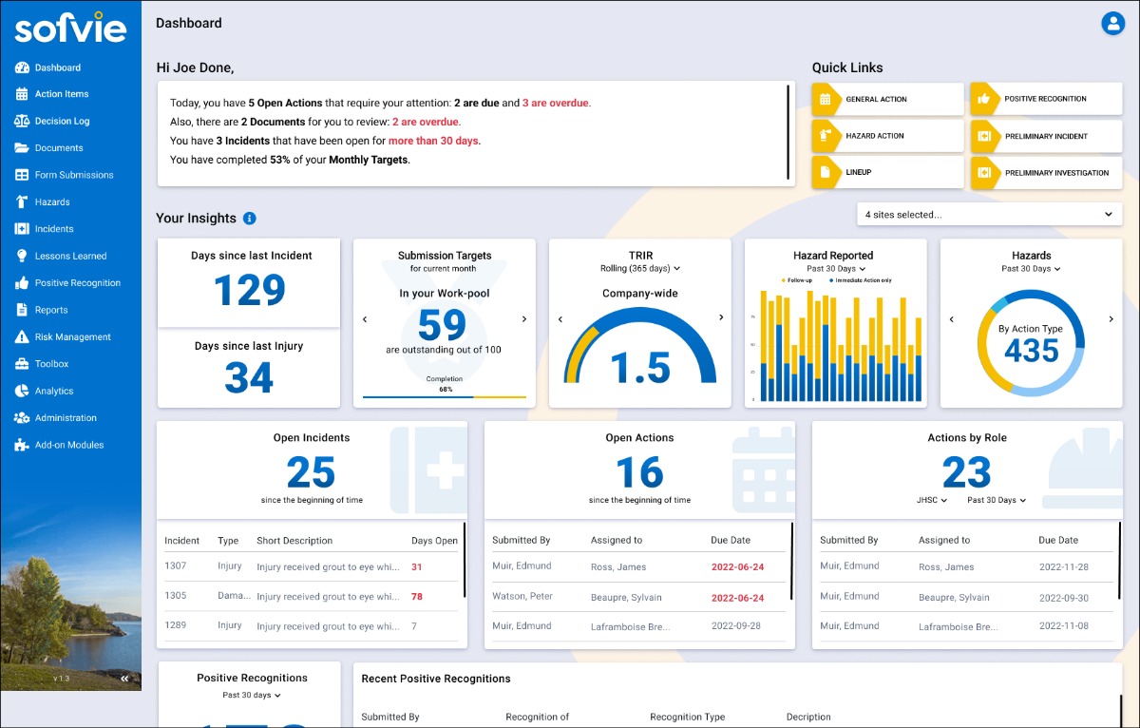Change Actions by Role Past 30 Days period

997,500
